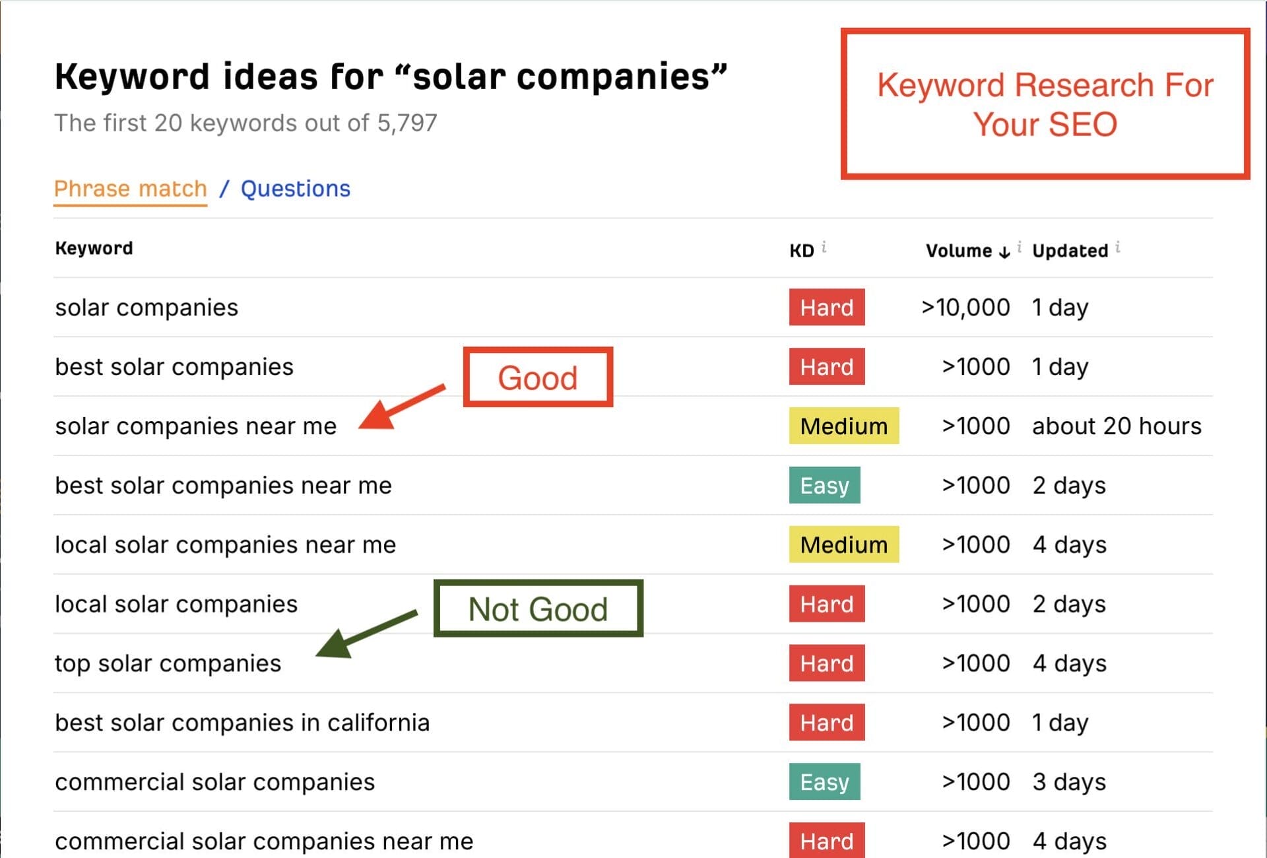This screenshot has height=858, width=1267.
Task: Click the Hard badge for solar companies
Action: pyautogui.click(x=826, y=308)
